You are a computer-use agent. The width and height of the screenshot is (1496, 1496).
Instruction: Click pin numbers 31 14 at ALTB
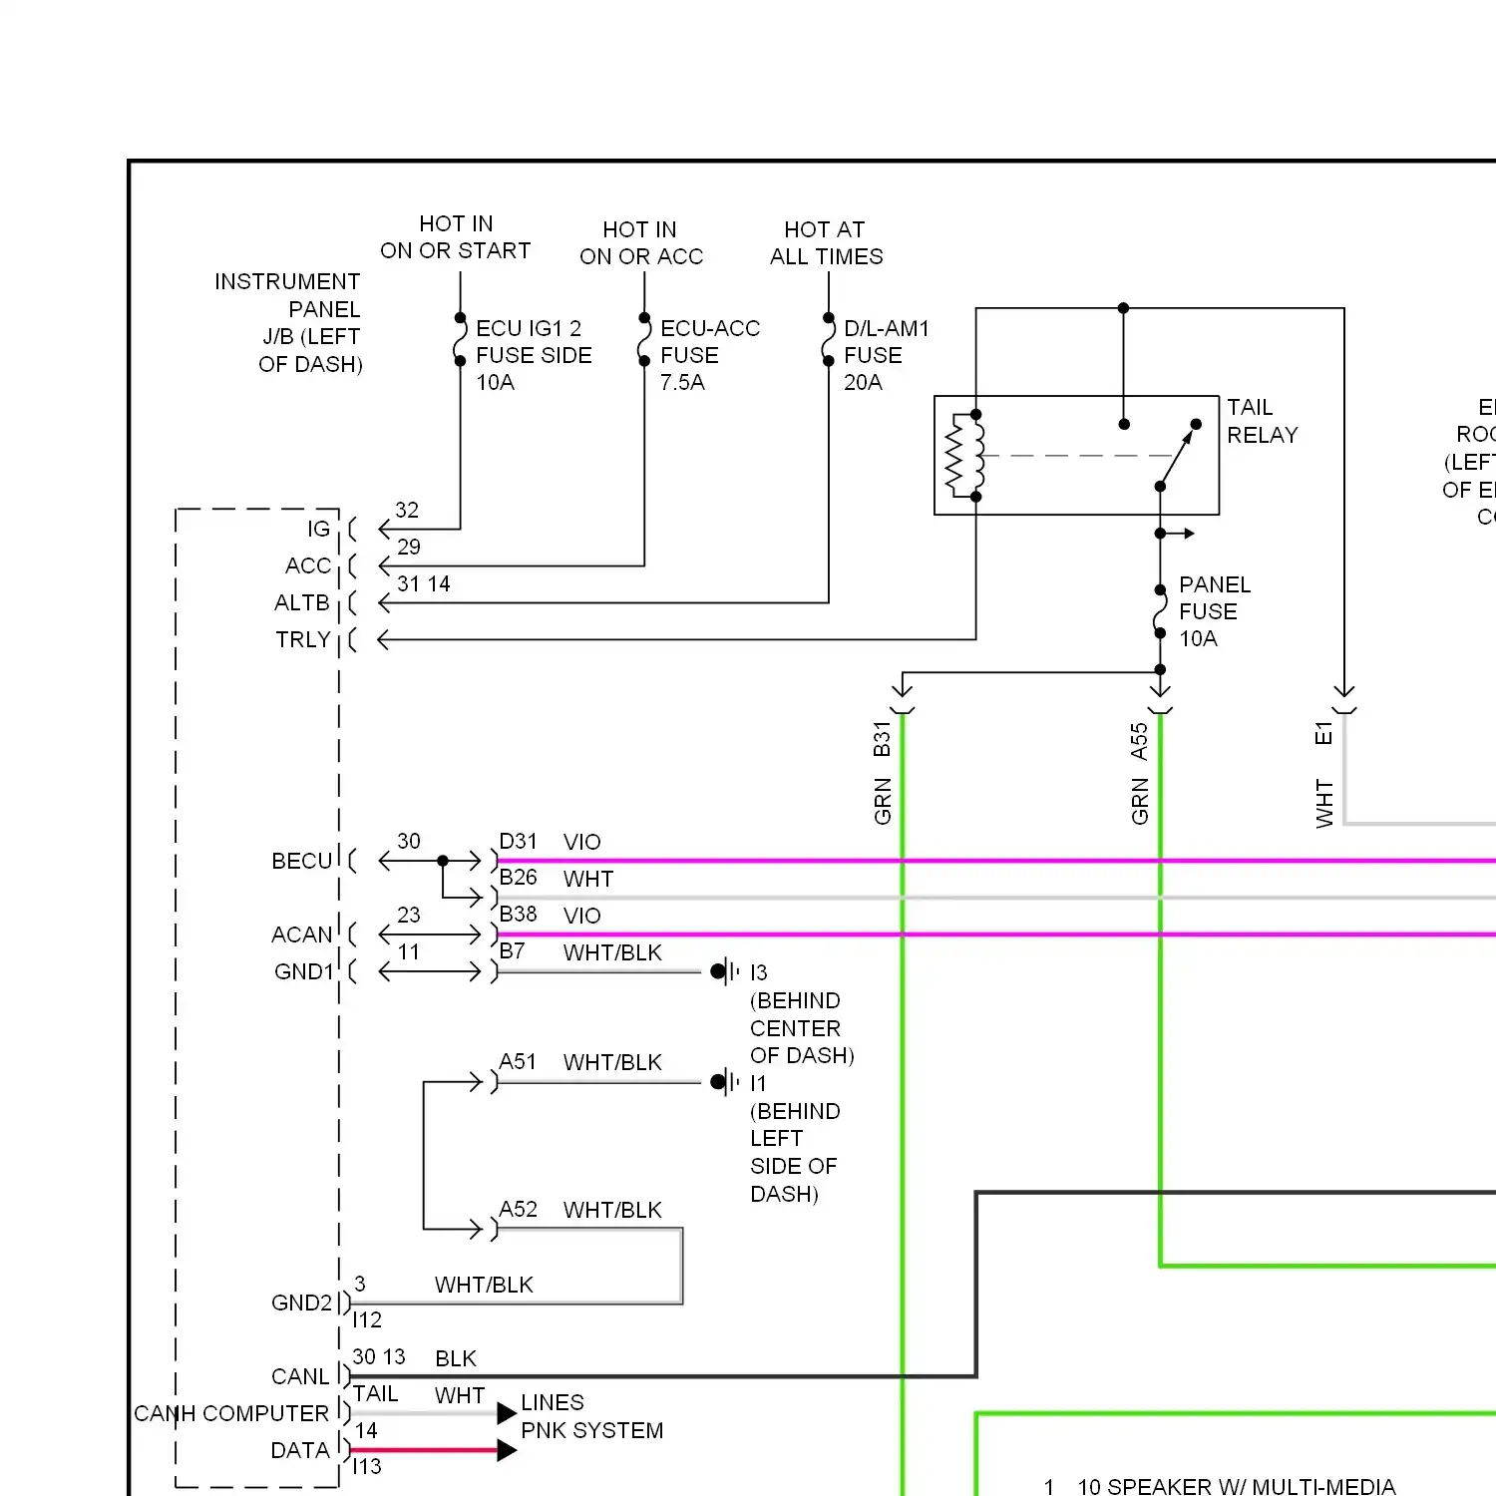(x=424, y=583)
